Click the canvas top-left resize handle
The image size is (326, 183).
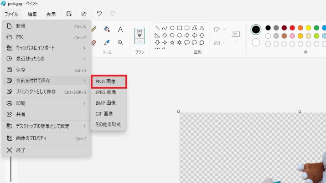point(178,112)
